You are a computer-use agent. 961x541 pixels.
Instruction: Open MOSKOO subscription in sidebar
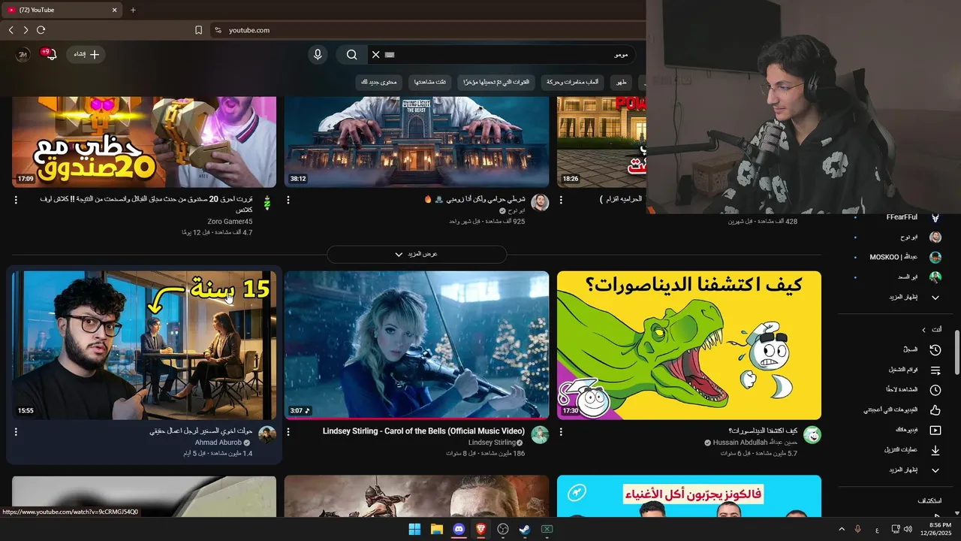tap(897, 257)
